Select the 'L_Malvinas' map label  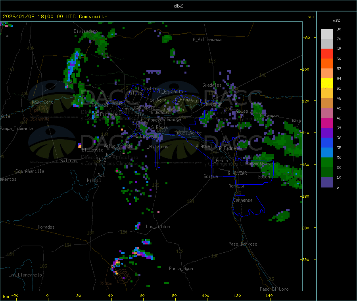point(156,147)
